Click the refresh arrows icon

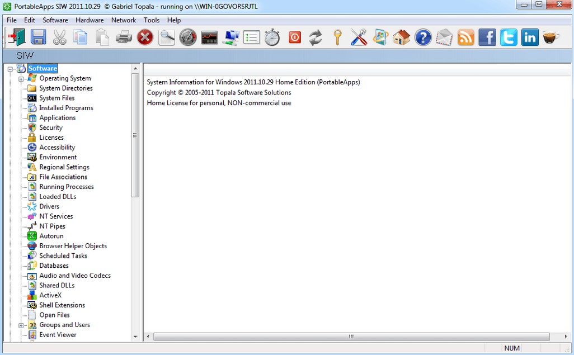pyautogui.click(x=316, y=37)
